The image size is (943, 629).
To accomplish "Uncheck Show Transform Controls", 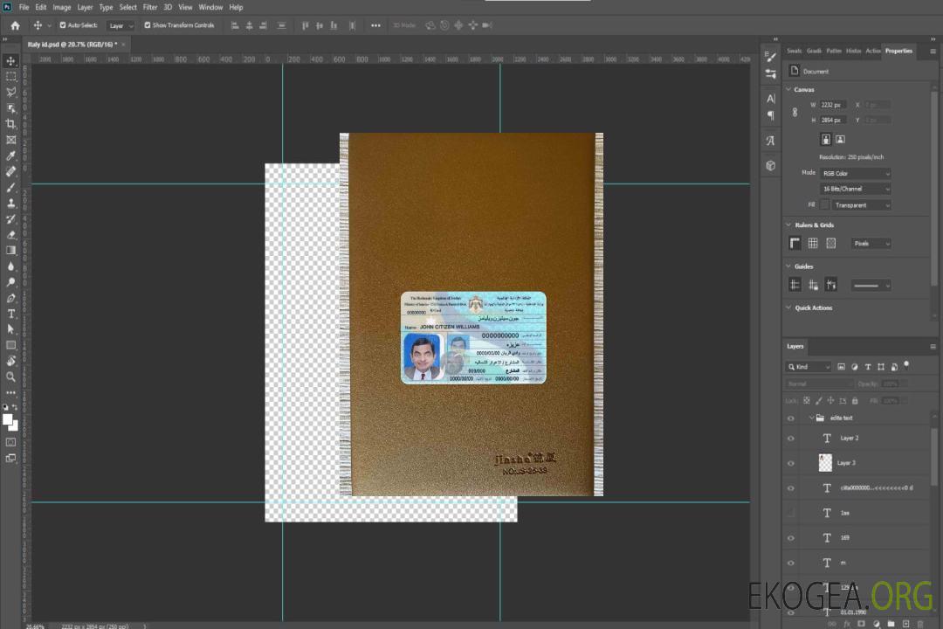I will click(x=148, y=25).
